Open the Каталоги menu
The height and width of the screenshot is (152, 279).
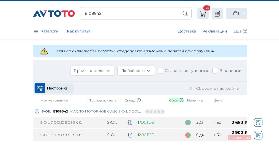pyautogui.click(x=50, y=31)
